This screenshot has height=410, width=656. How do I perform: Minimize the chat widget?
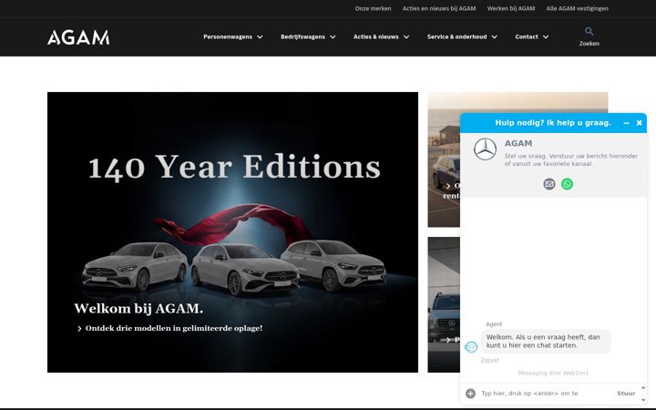pyautogui.click(x=626, y=123)
